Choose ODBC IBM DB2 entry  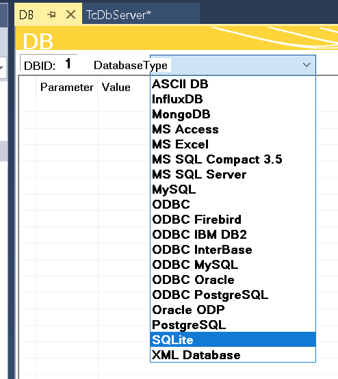(x=233, y=235)
